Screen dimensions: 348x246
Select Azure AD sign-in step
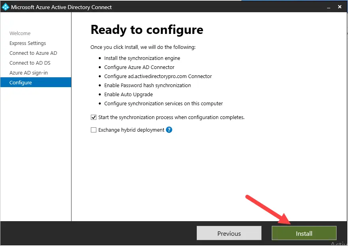(28, 73)
